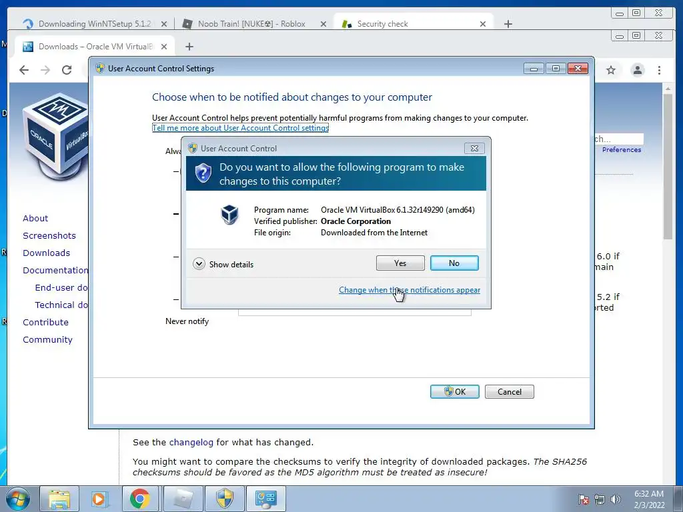Open Windows Media Player from taskbar

coord(99,499)
